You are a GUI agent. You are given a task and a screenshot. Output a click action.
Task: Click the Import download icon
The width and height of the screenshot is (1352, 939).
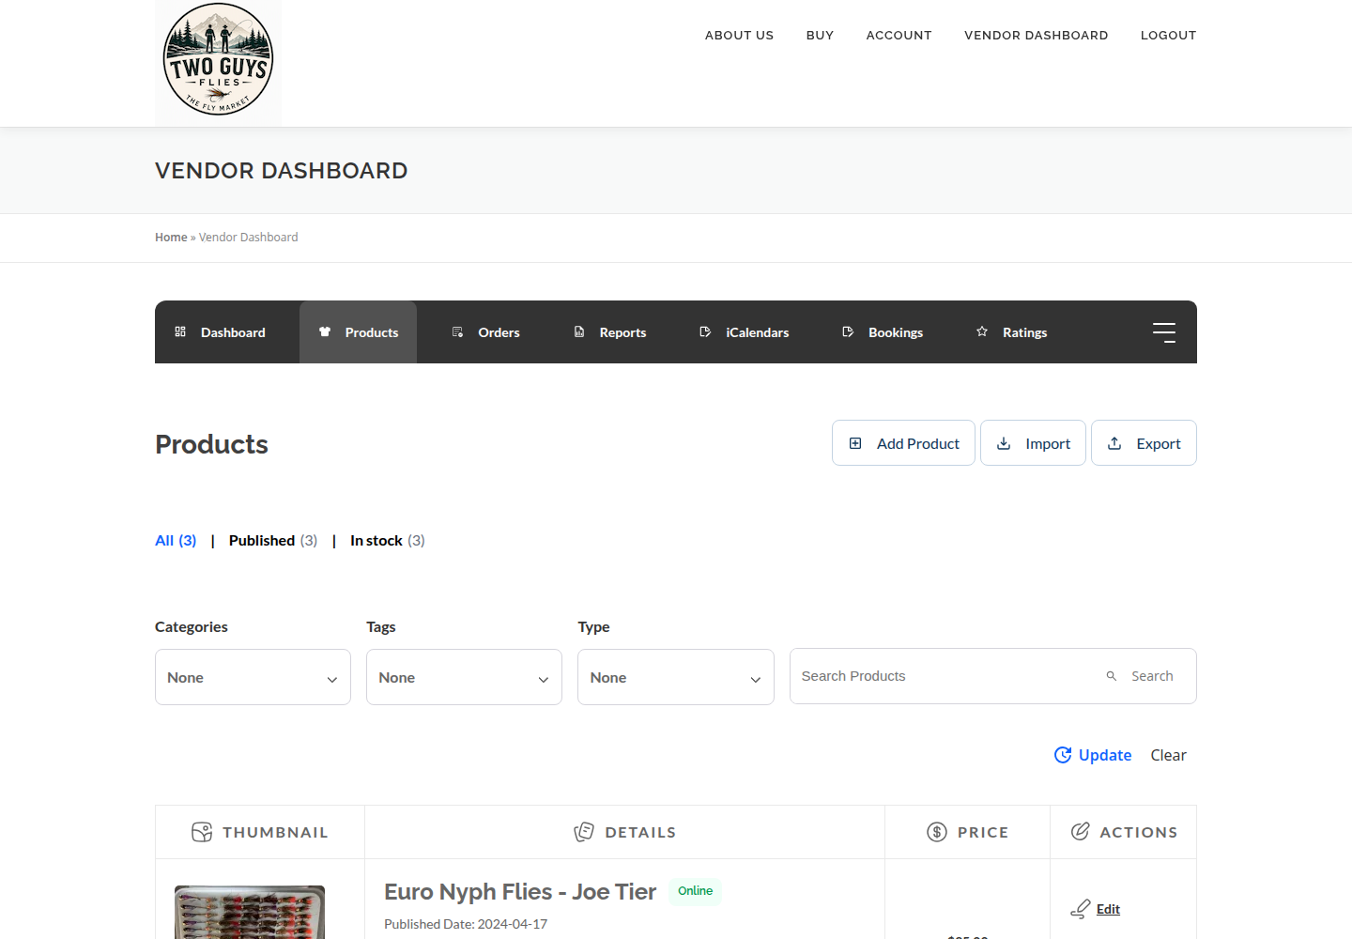tap(1004, 443)
